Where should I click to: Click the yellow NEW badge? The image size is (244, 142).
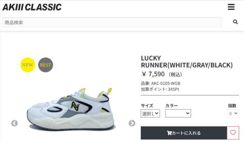click(x=28, y=65)
